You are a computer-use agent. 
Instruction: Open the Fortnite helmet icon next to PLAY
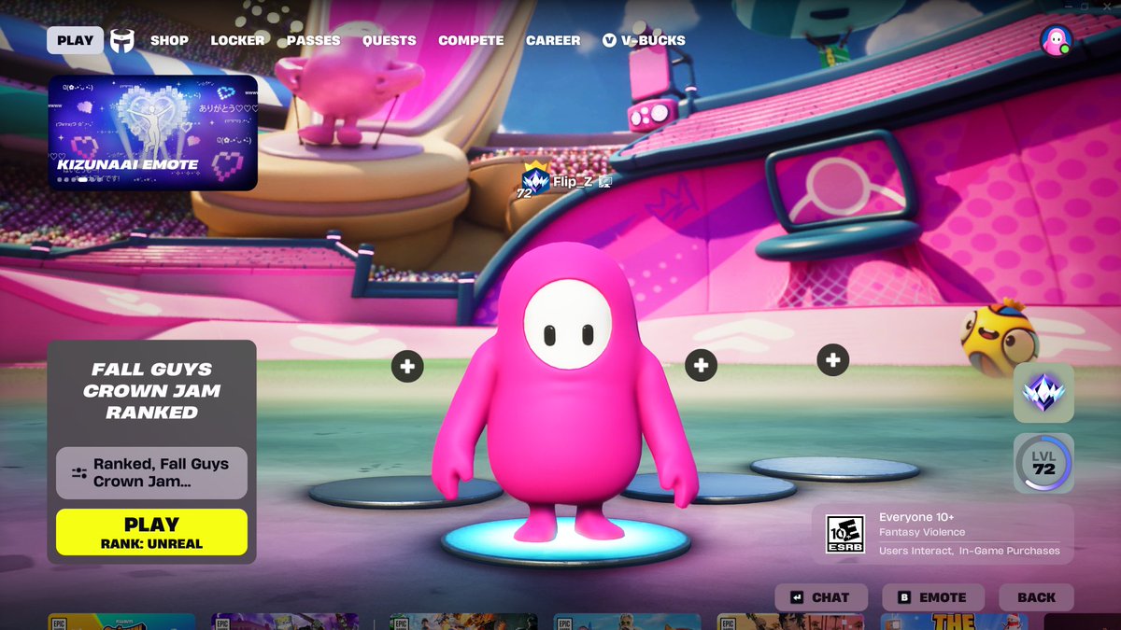point(123,40)
